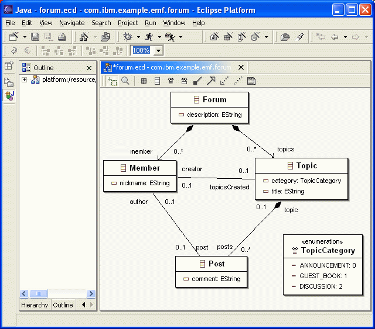The image size is (375, 329).
Task: Open the Window menu
Action: (x=174, y=23)
